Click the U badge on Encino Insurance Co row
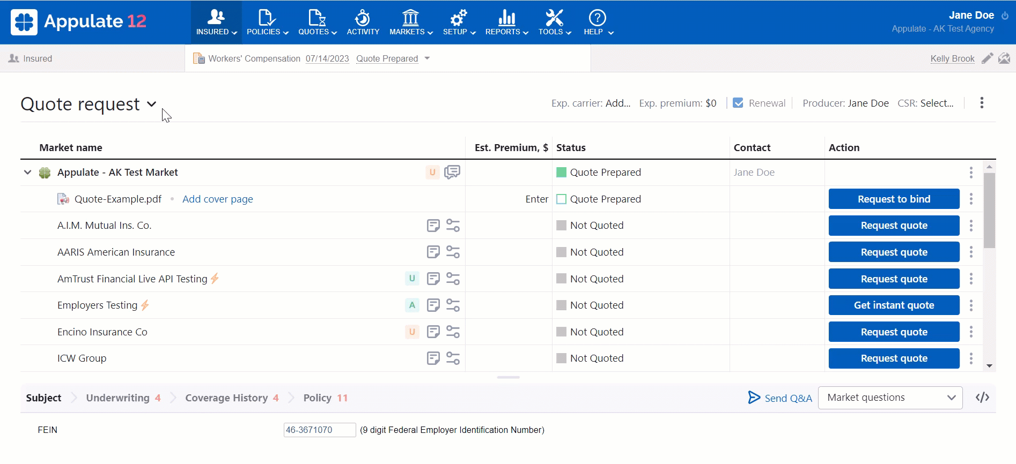1016x464 pixels. pos(412,332)
